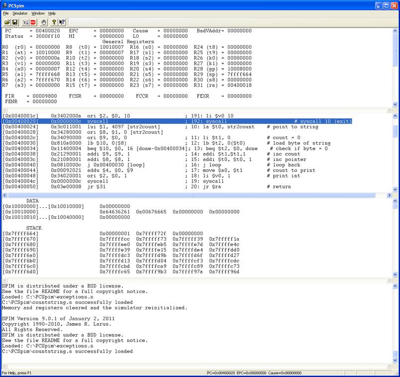Maximize the PCSpim window
Viewport: 400px width, 377px height.
(x=387, y=5)
